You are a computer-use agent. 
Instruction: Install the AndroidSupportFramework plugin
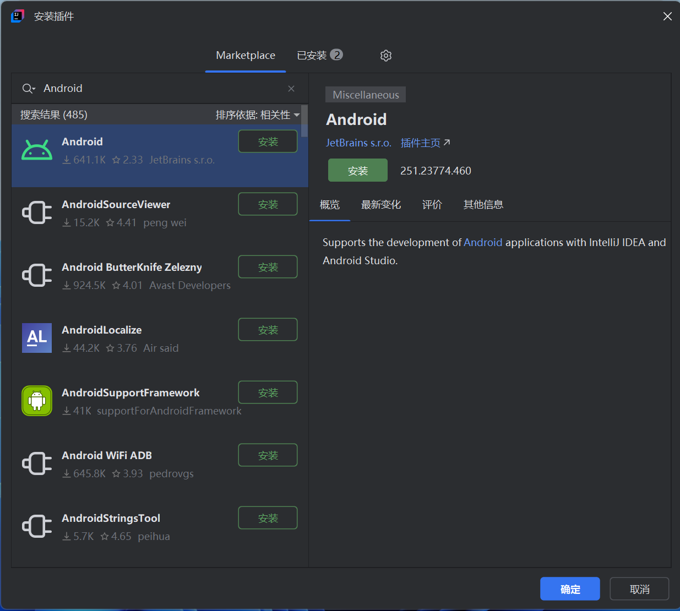tap(268, 392)
